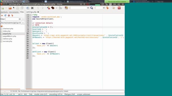Screen dimensions: 172x96
Task: Click the goto line number field
Action: 99,8
